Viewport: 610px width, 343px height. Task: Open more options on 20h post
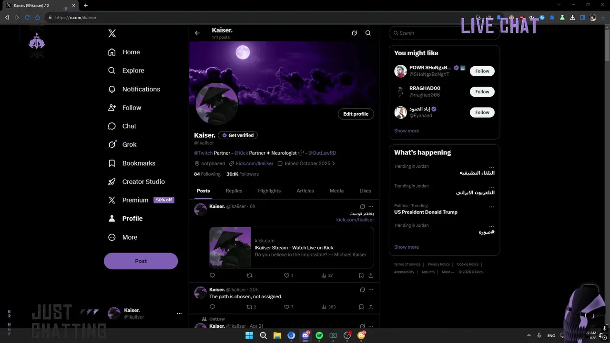[371, 290]
